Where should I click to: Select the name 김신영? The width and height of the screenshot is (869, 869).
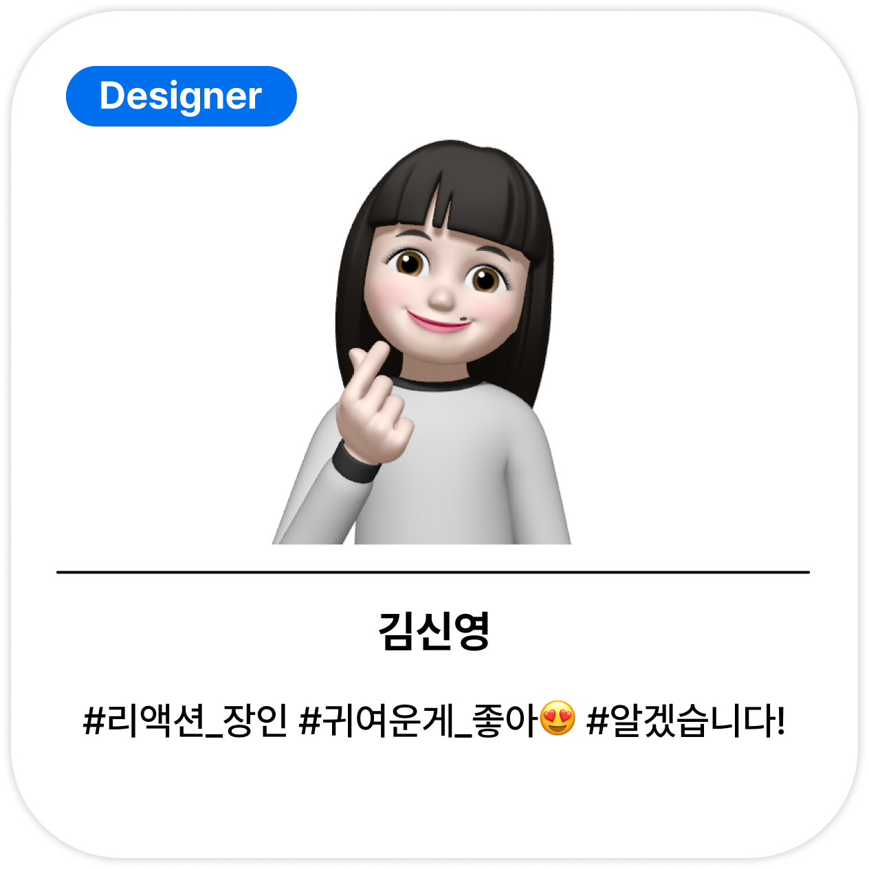point(434,631)
